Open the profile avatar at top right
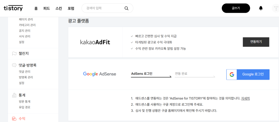 [275, 8]
